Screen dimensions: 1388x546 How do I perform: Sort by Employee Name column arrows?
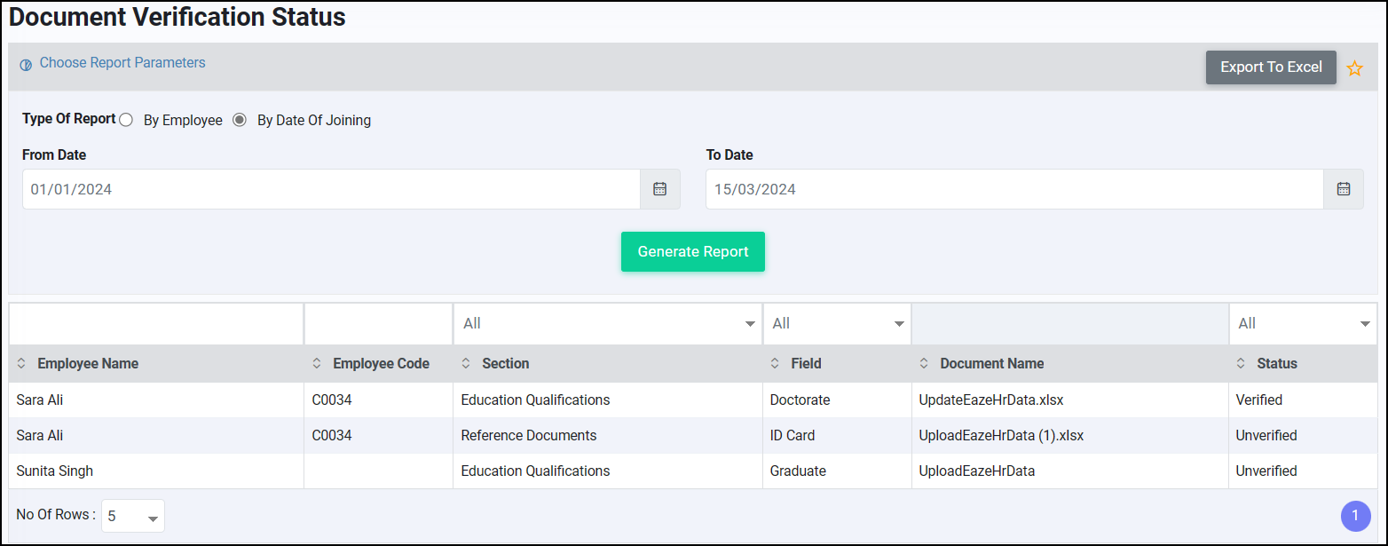pyautogui.click(x=21, y=364)
